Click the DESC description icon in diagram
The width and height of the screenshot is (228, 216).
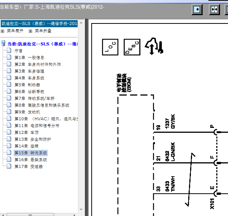132,47
